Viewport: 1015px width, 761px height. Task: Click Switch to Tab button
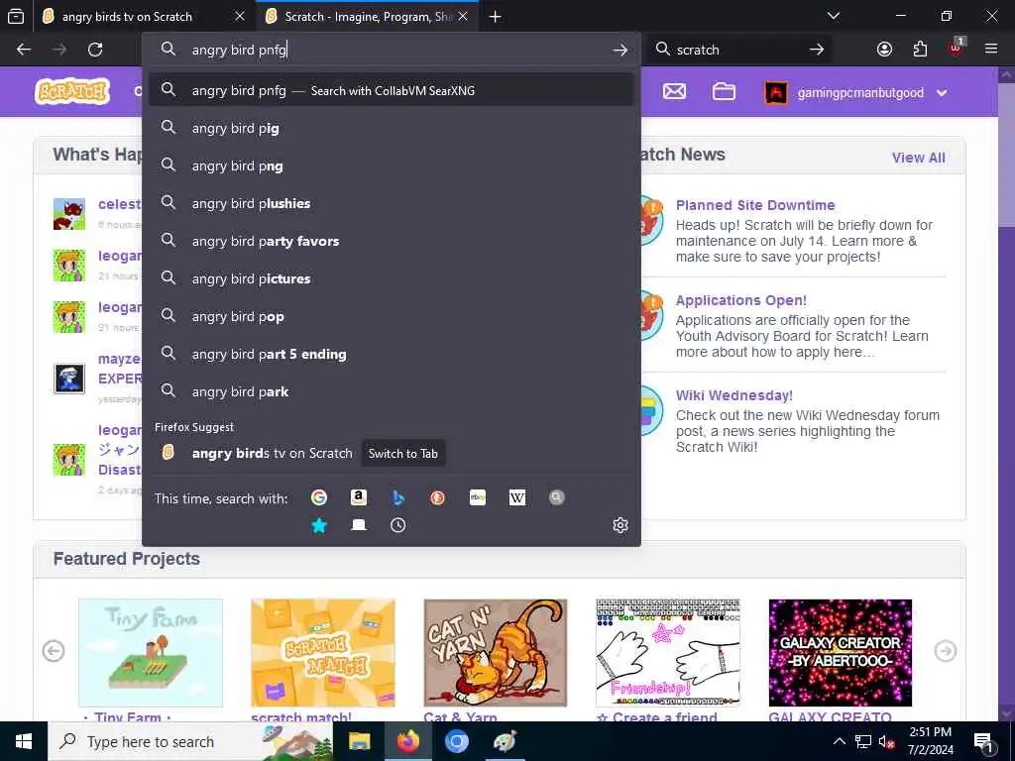tap(402, 454)
